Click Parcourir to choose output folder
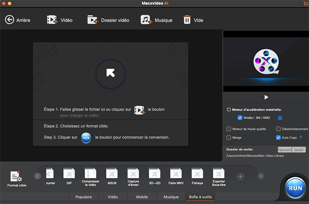Viewport: 309px width, 204px height. (x=285, y=150)
